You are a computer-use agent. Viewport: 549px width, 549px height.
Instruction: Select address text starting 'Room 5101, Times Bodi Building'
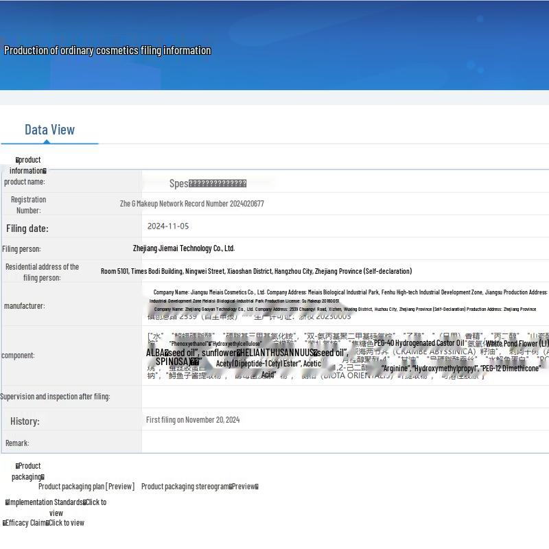256,271
